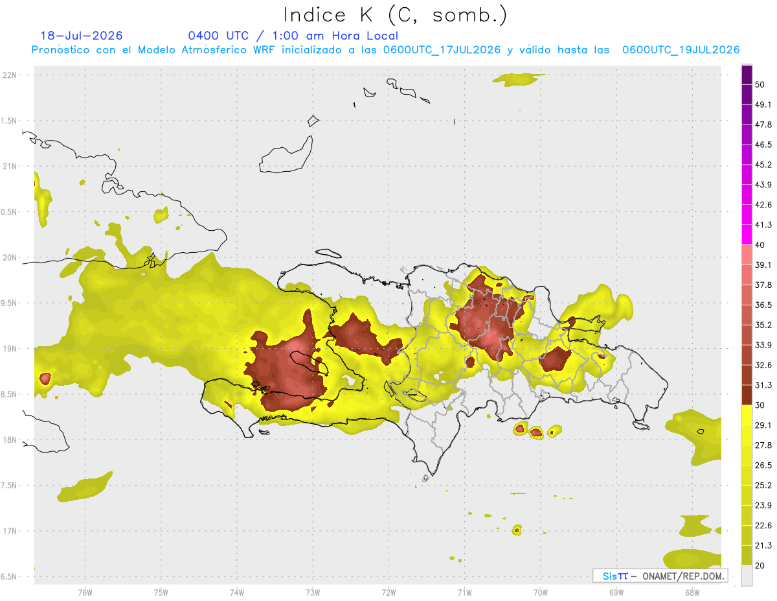The image size is (777, 601).
Task: Click the colorbar value '23.9'
Action: (764, 506)
